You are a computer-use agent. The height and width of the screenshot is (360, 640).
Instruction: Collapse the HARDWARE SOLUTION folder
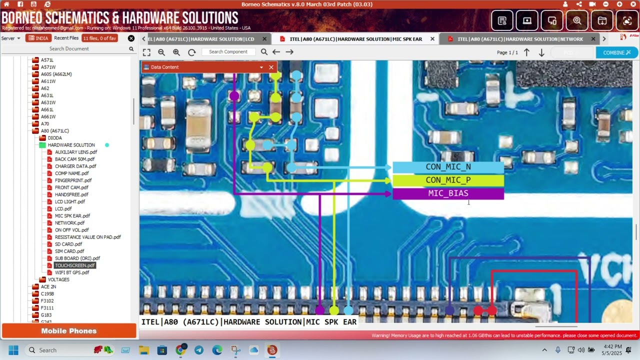[x=42, y=145]
